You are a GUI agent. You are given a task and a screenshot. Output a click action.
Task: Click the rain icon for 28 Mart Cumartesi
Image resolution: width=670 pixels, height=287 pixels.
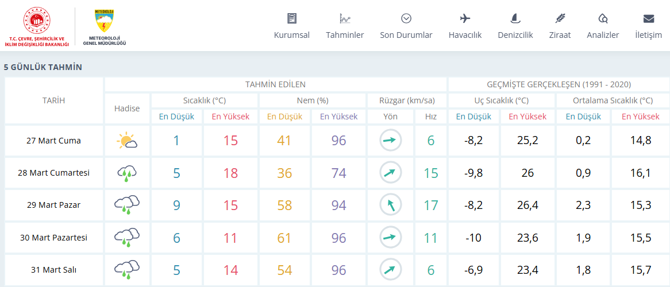(127, 173)
